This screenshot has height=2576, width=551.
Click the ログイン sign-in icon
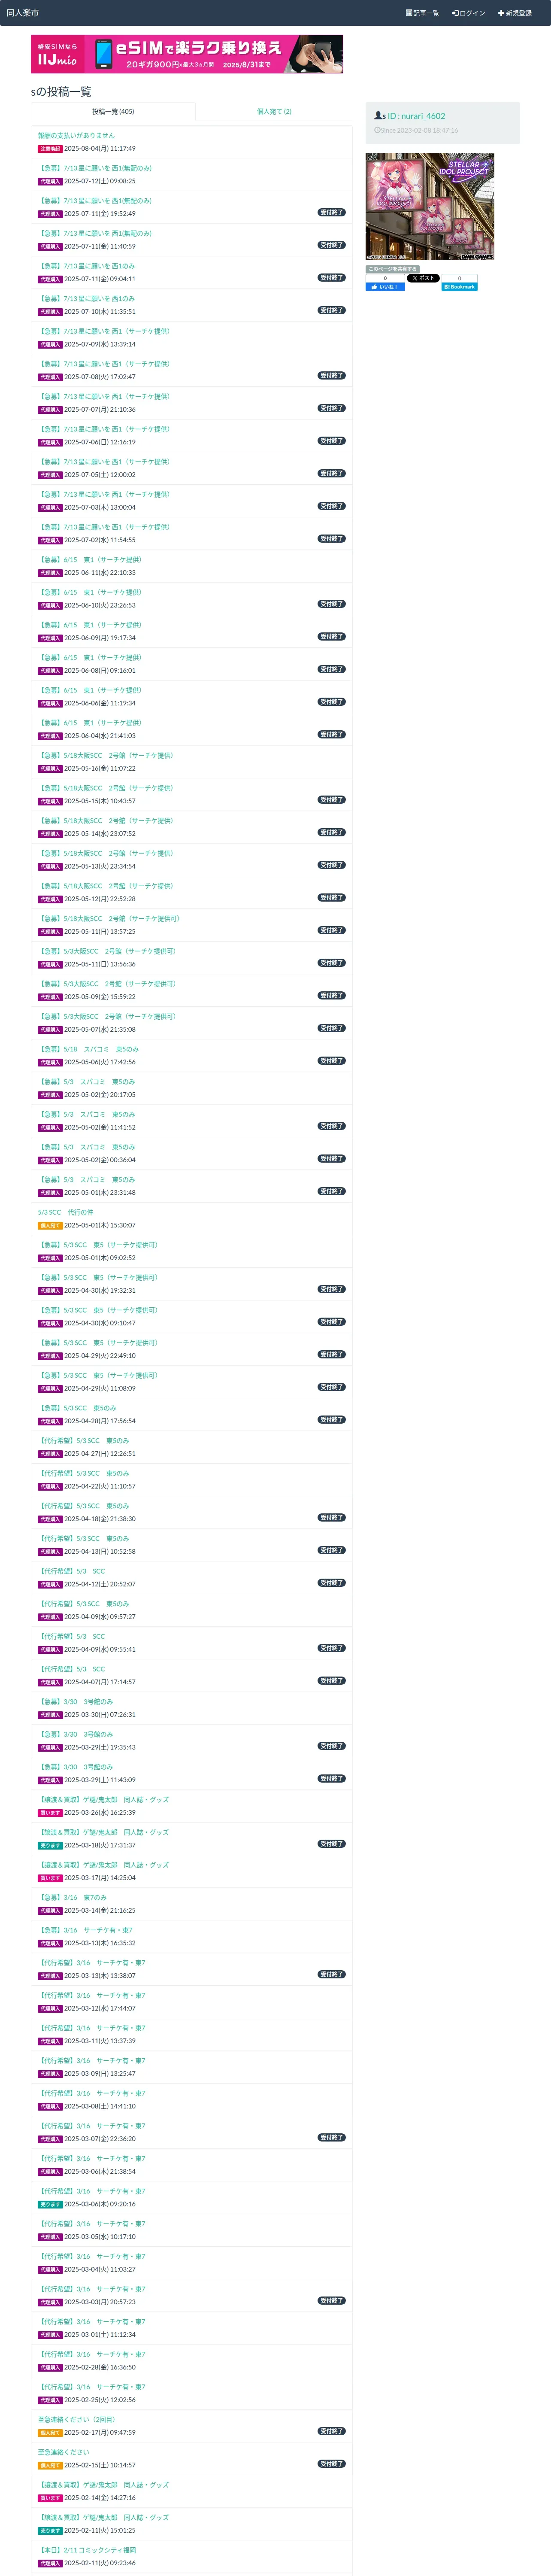455,13
